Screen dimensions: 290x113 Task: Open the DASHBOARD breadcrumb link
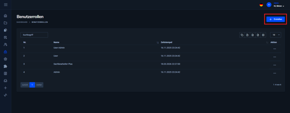pyautogui.click(x=22, y=22)
